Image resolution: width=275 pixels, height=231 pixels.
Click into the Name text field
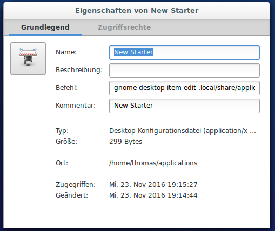[184, 52]
